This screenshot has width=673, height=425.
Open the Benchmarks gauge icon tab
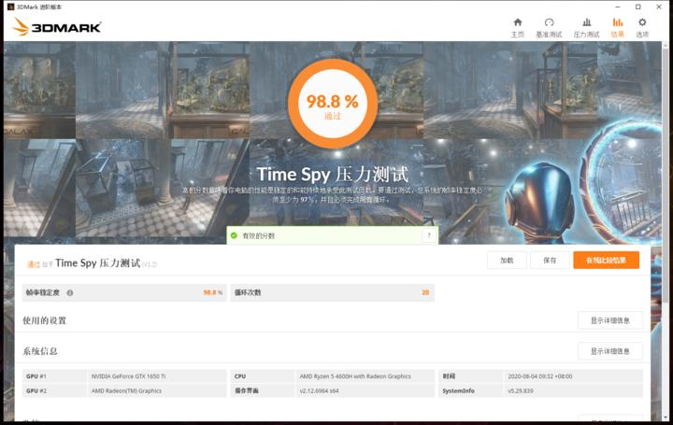549,22
